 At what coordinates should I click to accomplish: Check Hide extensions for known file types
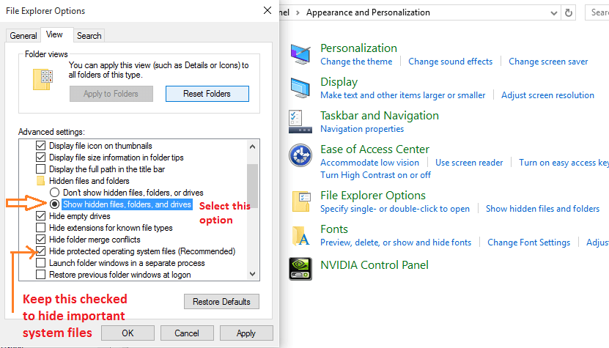coord(40,228)
